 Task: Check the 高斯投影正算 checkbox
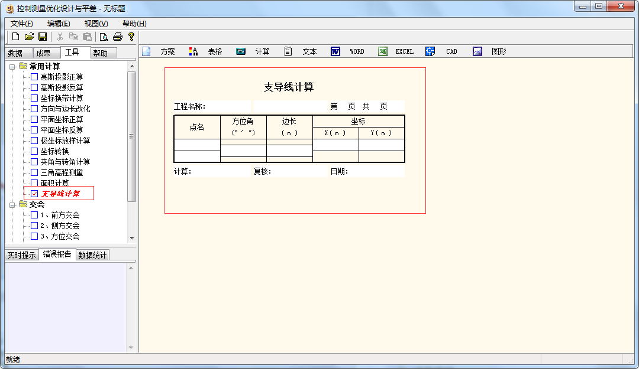[x=34, y=77]
